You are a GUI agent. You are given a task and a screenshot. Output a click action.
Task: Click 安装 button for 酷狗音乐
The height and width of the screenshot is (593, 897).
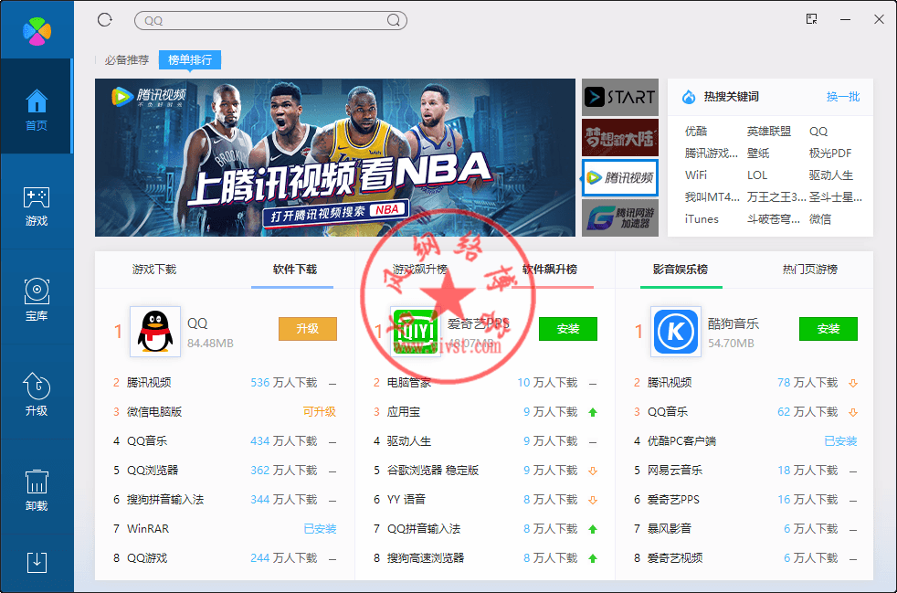click(828, 329)
